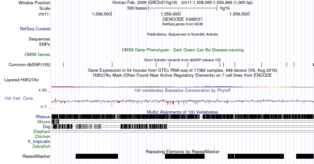This screenshot has height=164, width=314.
Task: Select the Rhesus alignment label
Action: [x=43, y=117]
